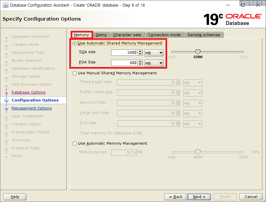Image resolution: width=266 pixels, height=202 pixels.
Task: Select the Configuration Options step
Action: [35, 100]
